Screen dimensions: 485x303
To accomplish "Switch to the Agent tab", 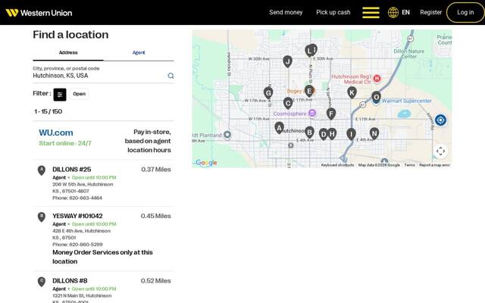I will coord(139,52).
